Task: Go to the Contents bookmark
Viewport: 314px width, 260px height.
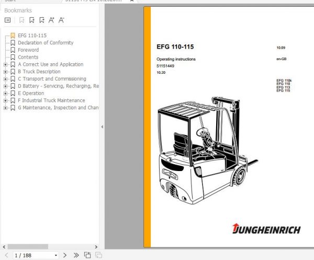Action: 28,57
